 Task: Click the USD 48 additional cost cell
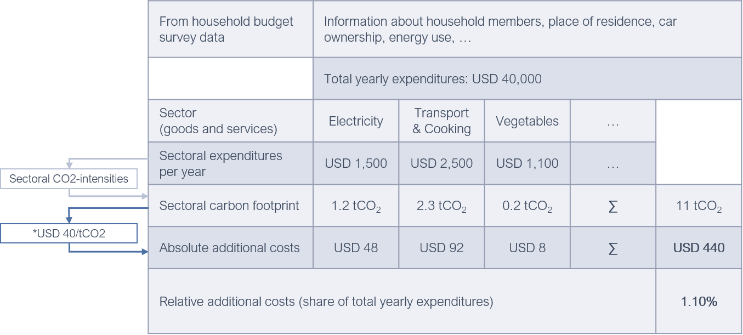356,248
